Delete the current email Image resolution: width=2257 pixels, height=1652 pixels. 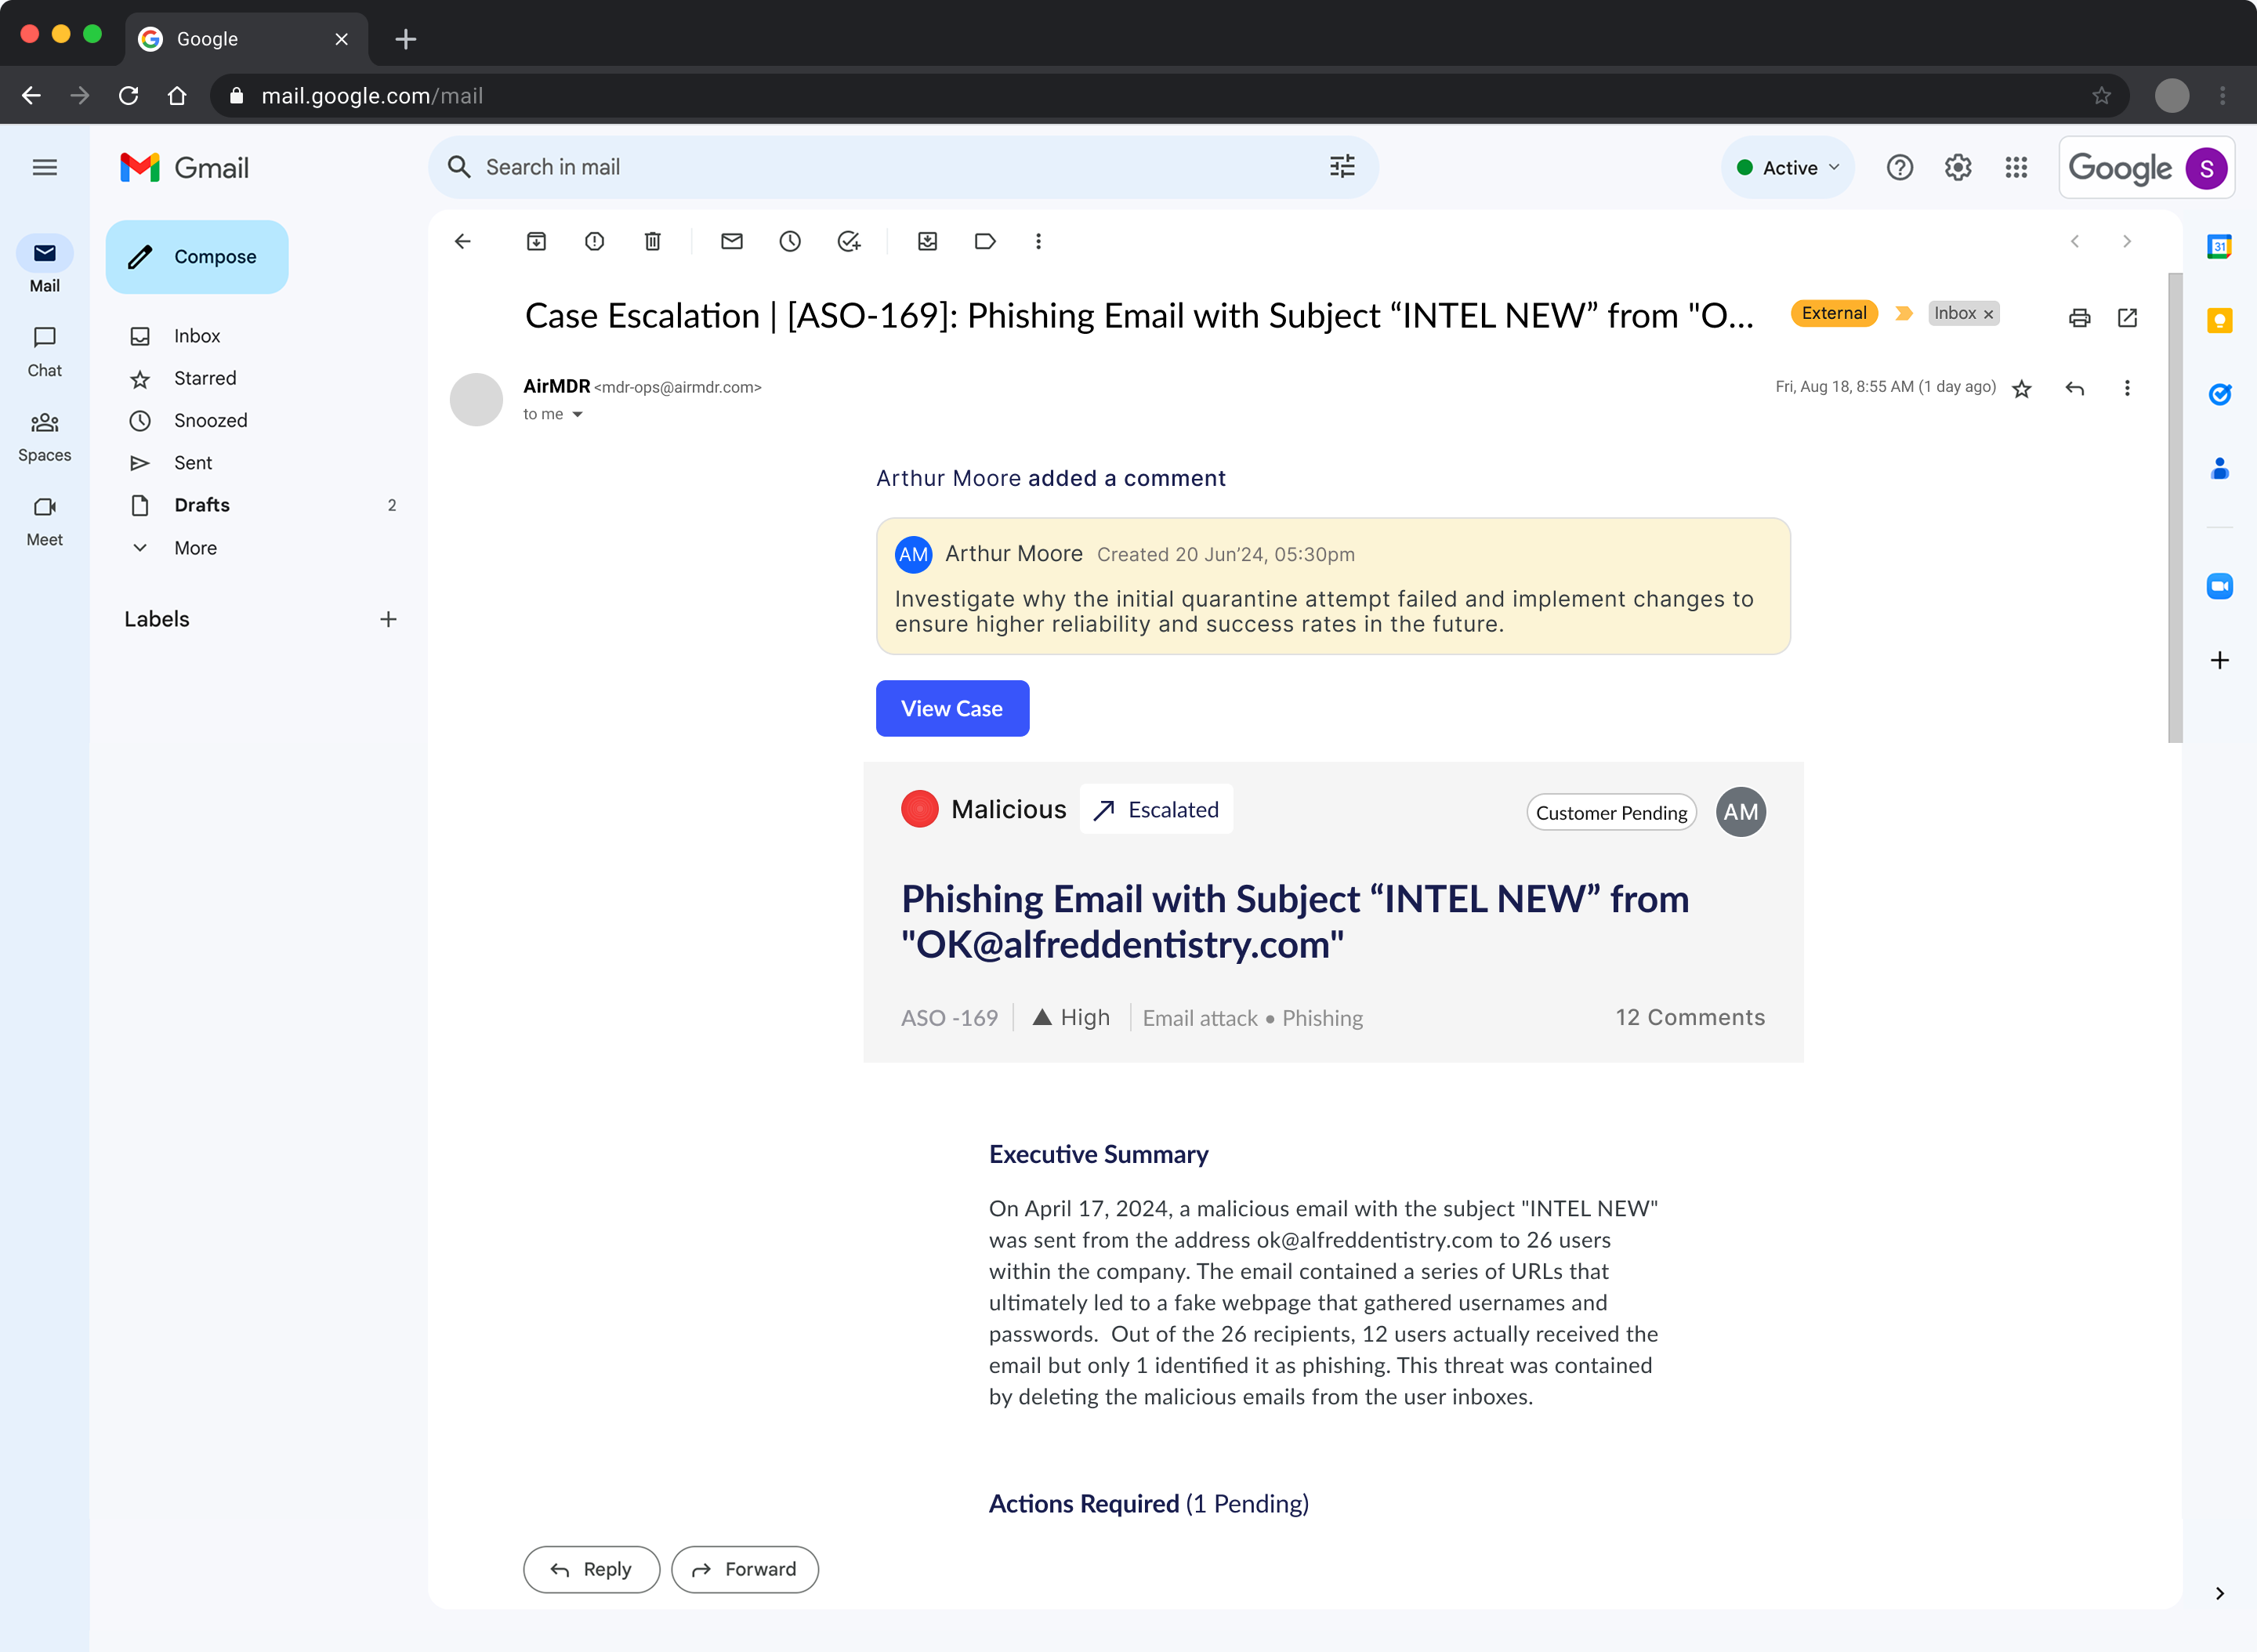(x=652, y=241)
